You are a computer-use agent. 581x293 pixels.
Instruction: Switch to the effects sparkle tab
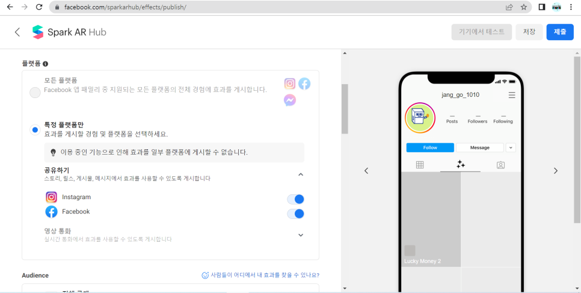461,164
